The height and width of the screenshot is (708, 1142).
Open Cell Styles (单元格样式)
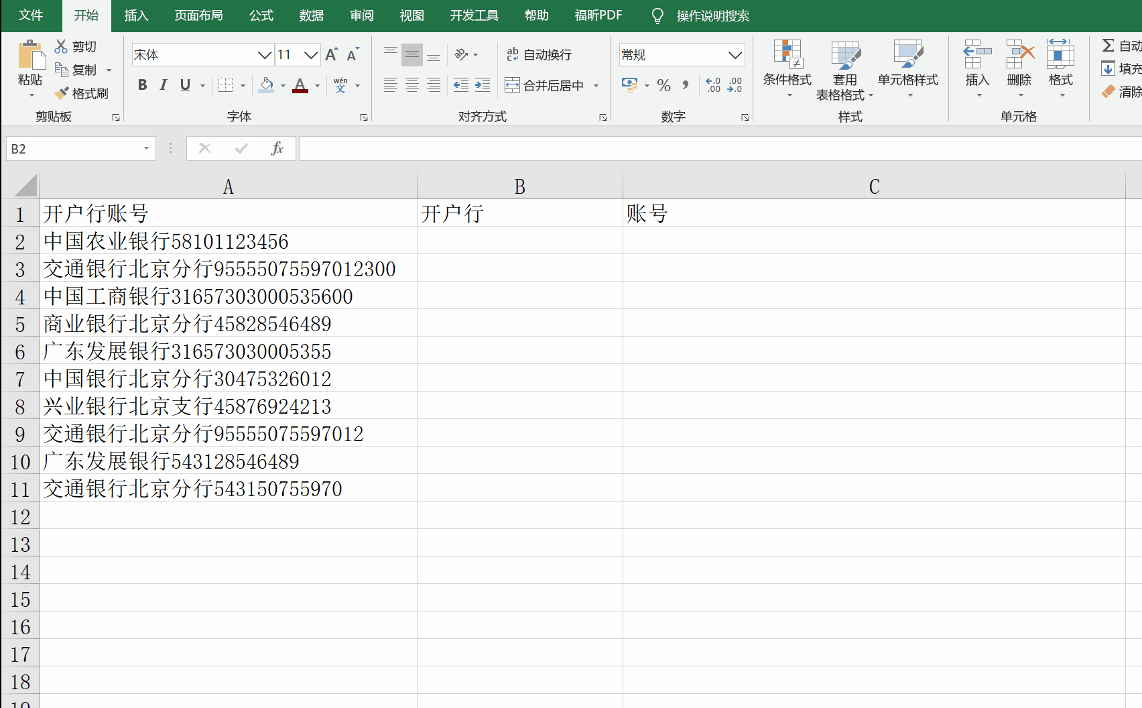click(908, 70)
